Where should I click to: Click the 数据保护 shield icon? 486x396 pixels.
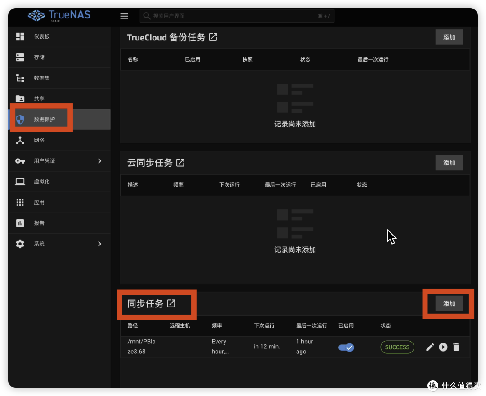[x=20, y=120]
